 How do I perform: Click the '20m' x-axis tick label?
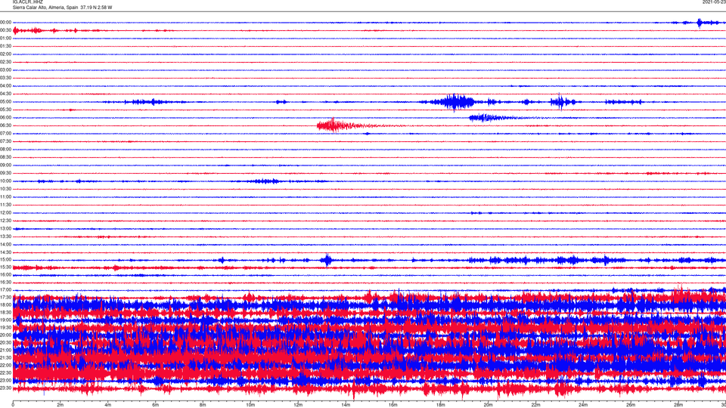point(488,405)
